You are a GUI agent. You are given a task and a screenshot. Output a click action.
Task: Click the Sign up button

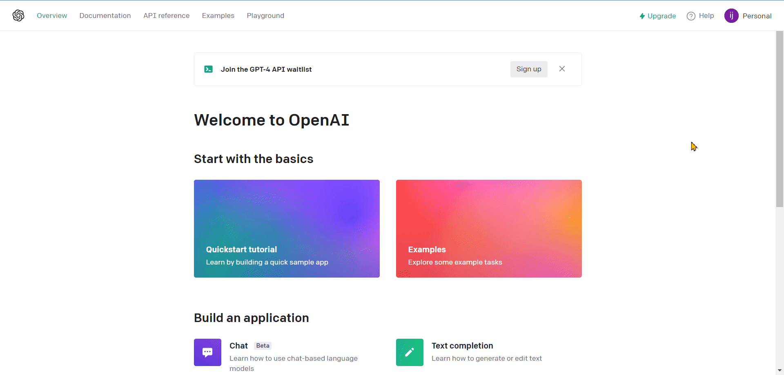(x=529, y=69)
